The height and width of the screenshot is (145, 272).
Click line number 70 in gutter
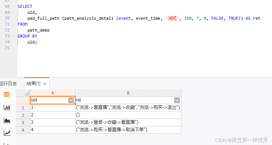tap(7, 18)
